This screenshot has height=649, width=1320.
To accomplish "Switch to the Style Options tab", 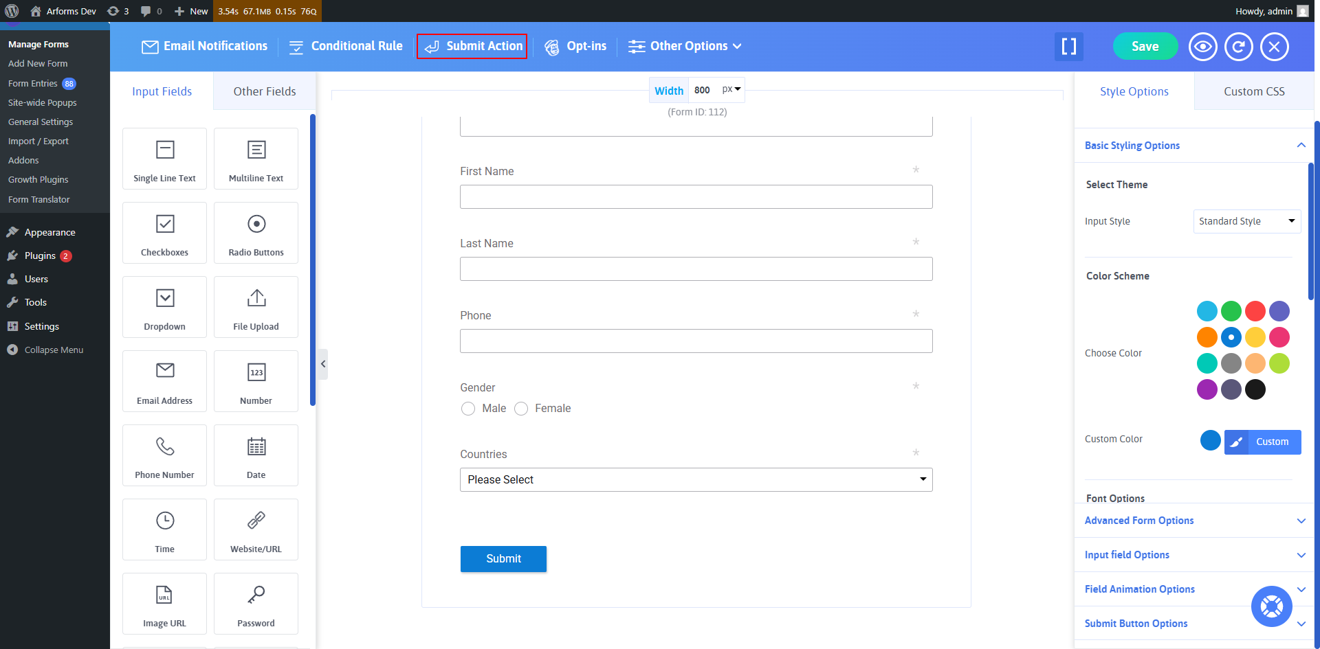I will click(1134, 91).
